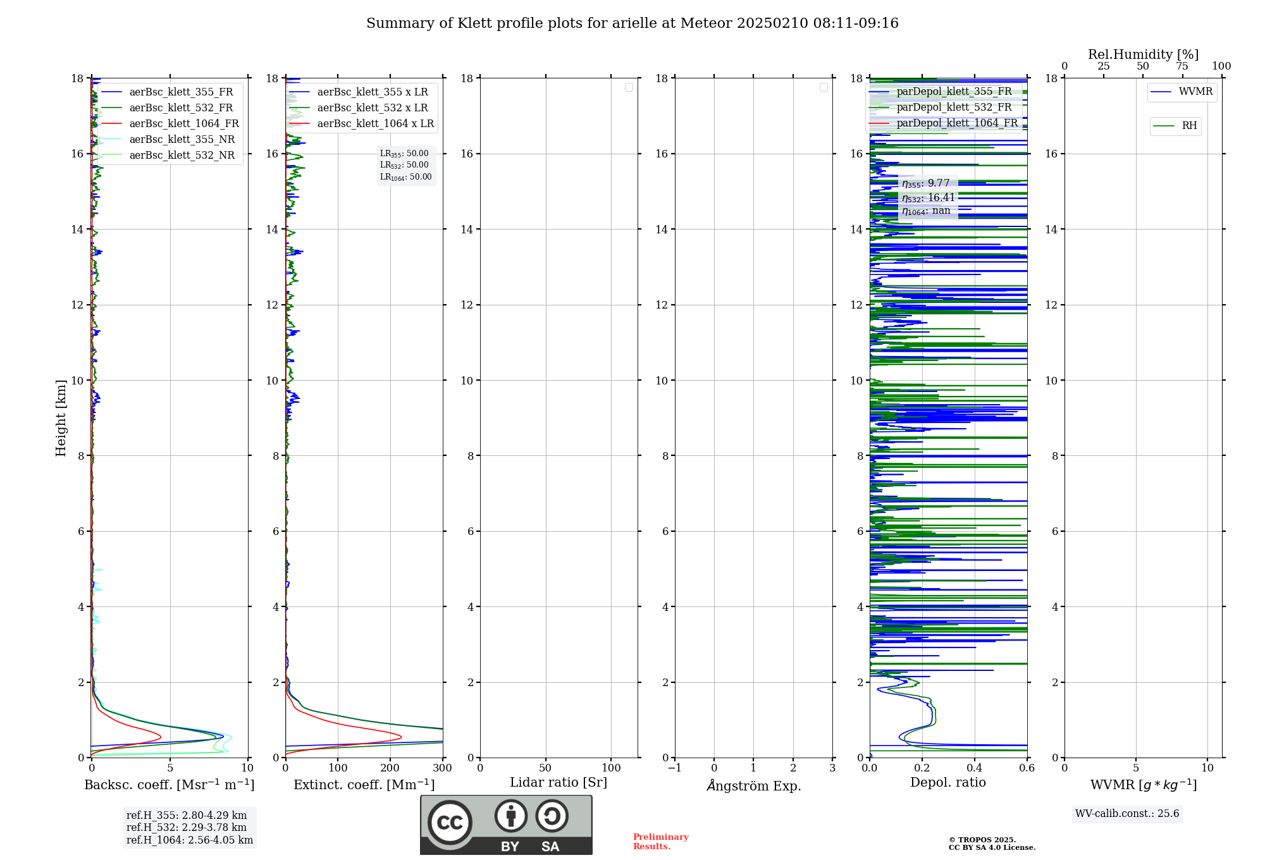The image size is (1265, 860).
Task: Click the 100 tick on Rel.Humidity axis
Action: pyautogui.click(x=1221, y=66)
